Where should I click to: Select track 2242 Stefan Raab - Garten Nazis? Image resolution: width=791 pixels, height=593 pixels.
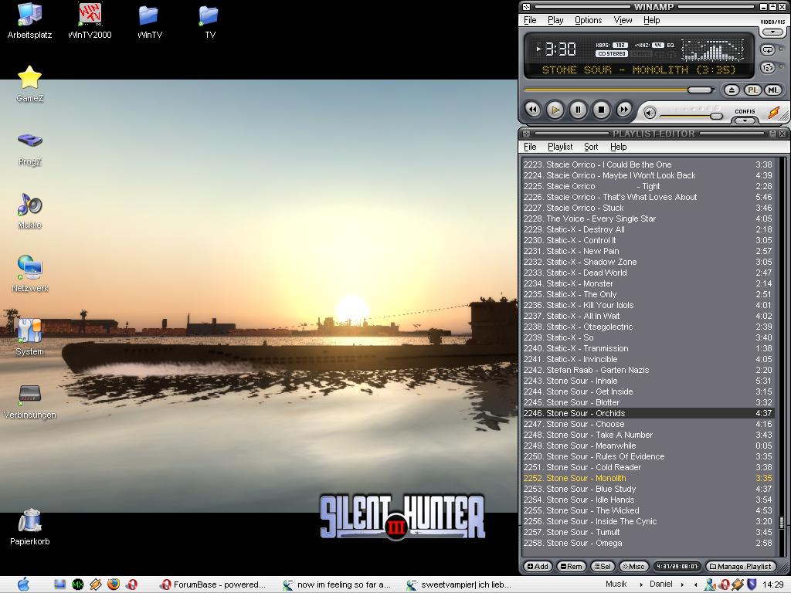[648, 370]
